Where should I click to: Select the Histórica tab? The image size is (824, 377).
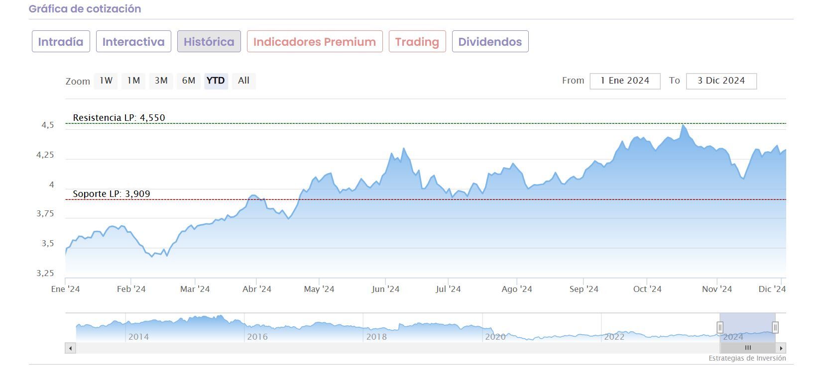click(x=209, y=42)
